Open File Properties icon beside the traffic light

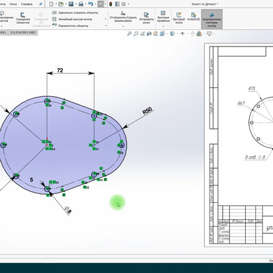(117, 4)
